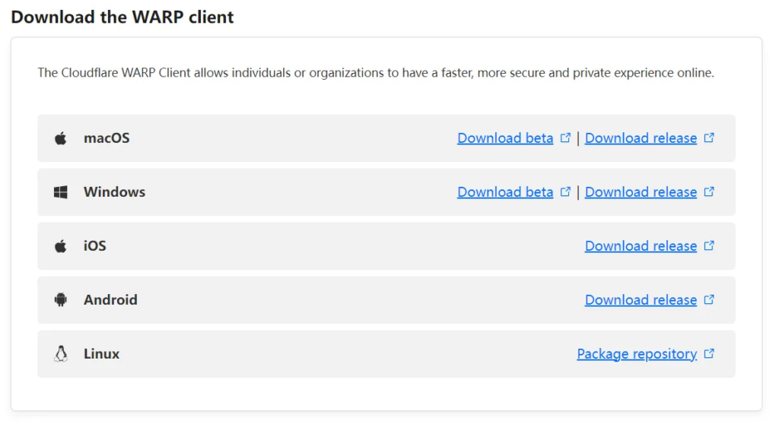Viewport: 779px width, 427px height.
Task: Click the Linux penguin icon
Action: [x=61, y=354]
